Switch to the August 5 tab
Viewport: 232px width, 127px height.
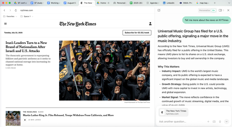70,3
